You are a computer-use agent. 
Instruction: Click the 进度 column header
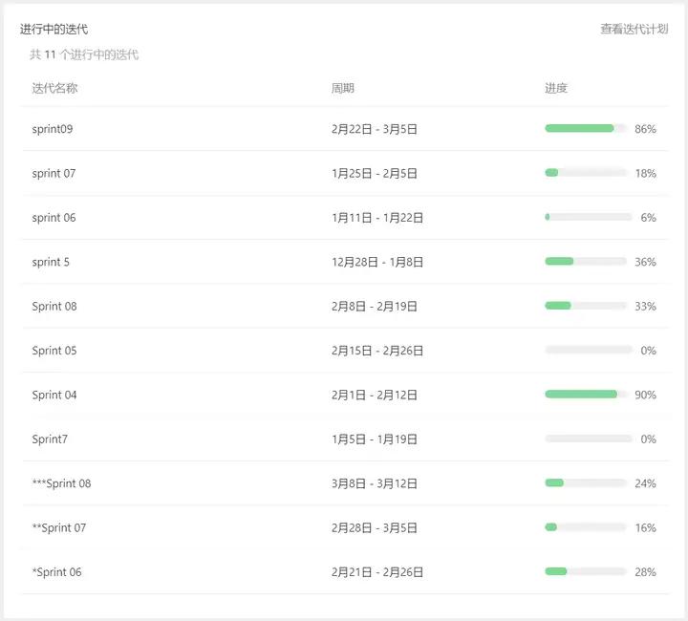point(556,89)
